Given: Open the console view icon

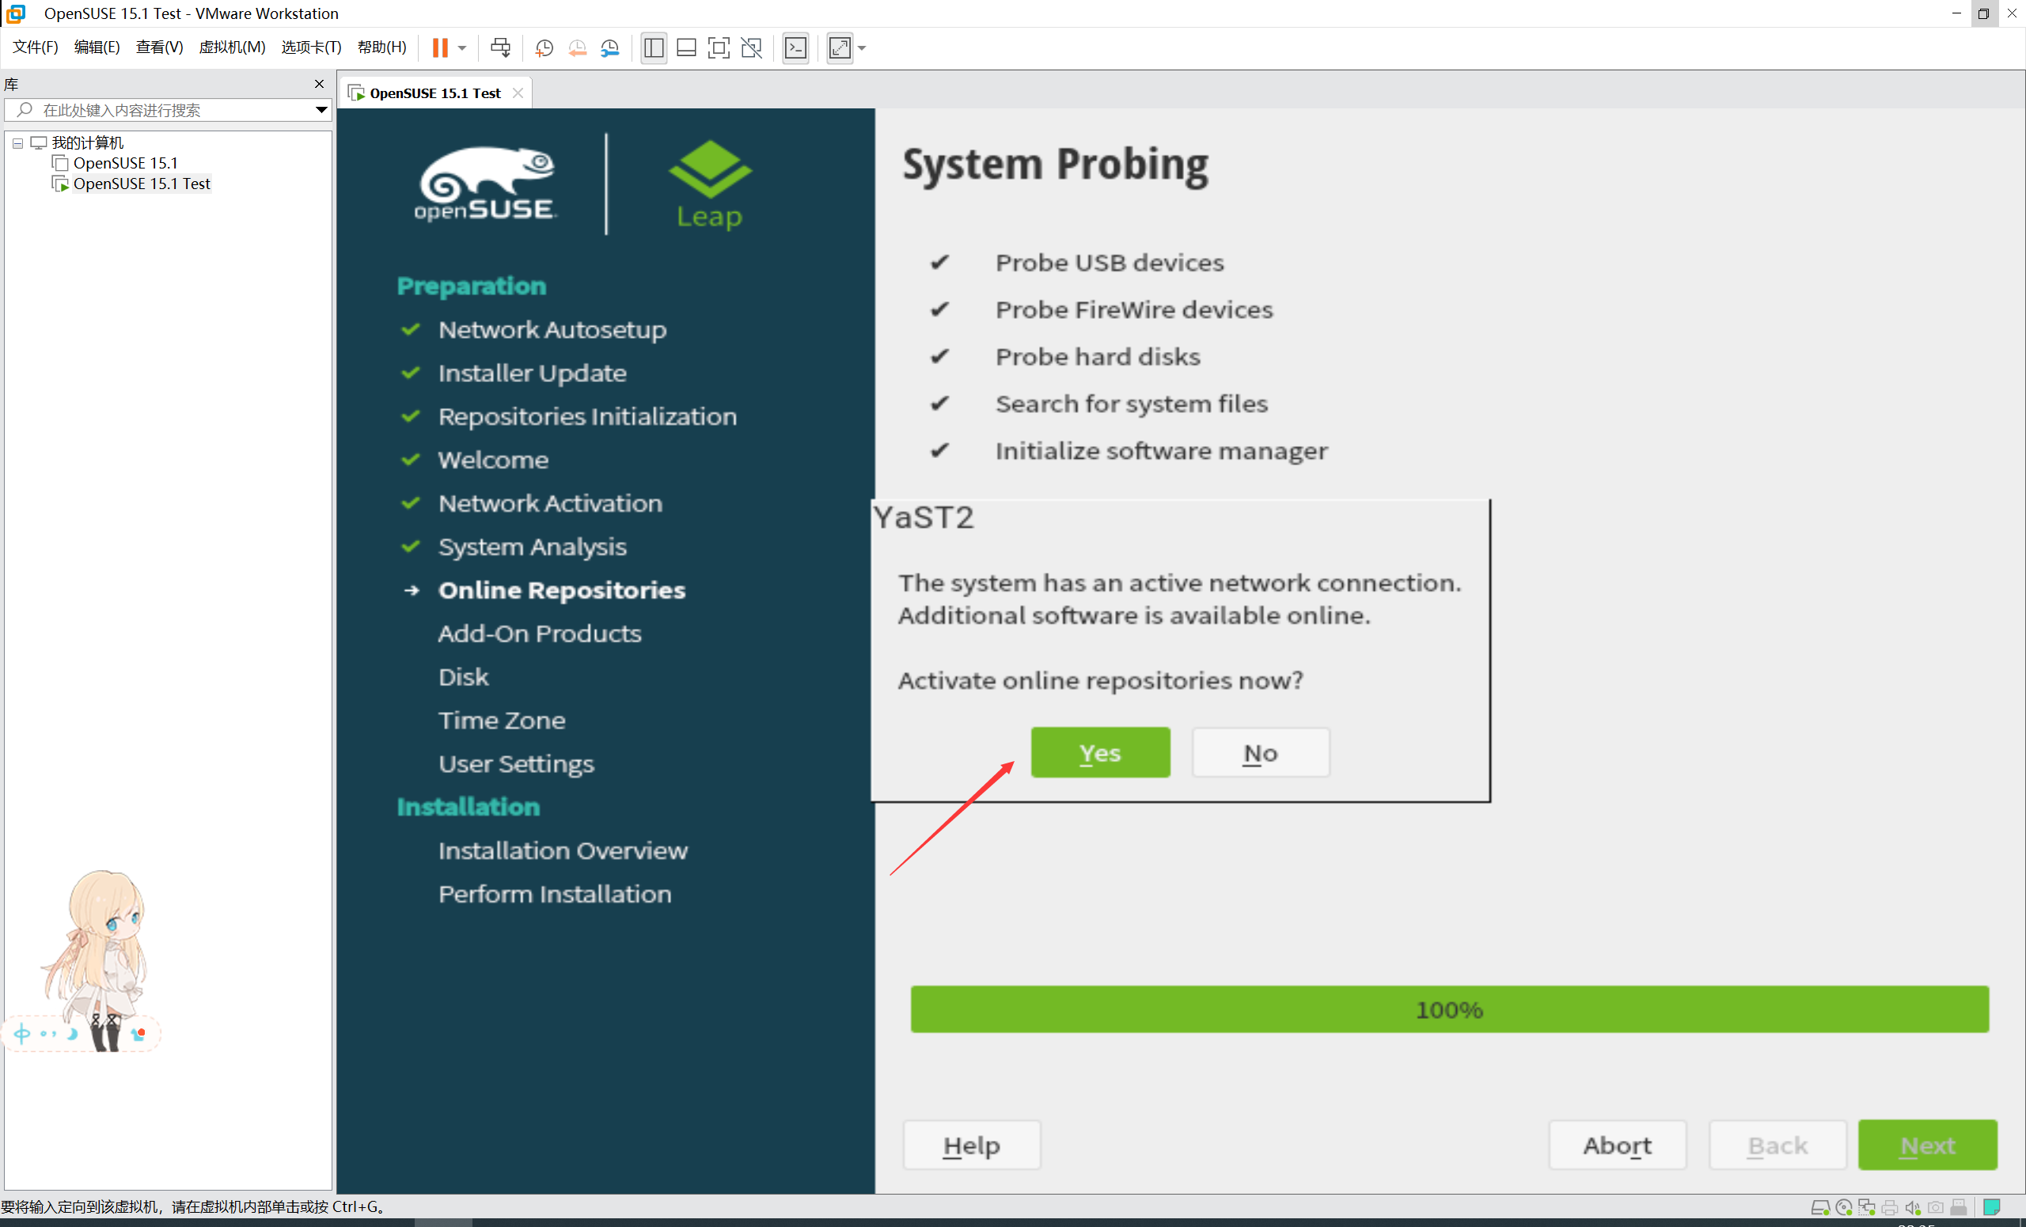Looking at the screenshot, I should tap(795, 47).
